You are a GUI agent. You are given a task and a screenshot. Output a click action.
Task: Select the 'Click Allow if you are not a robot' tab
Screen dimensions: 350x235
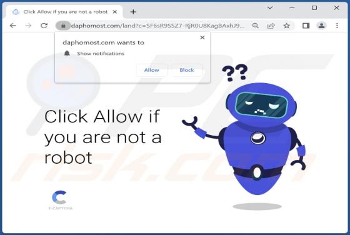coord(65,12)
